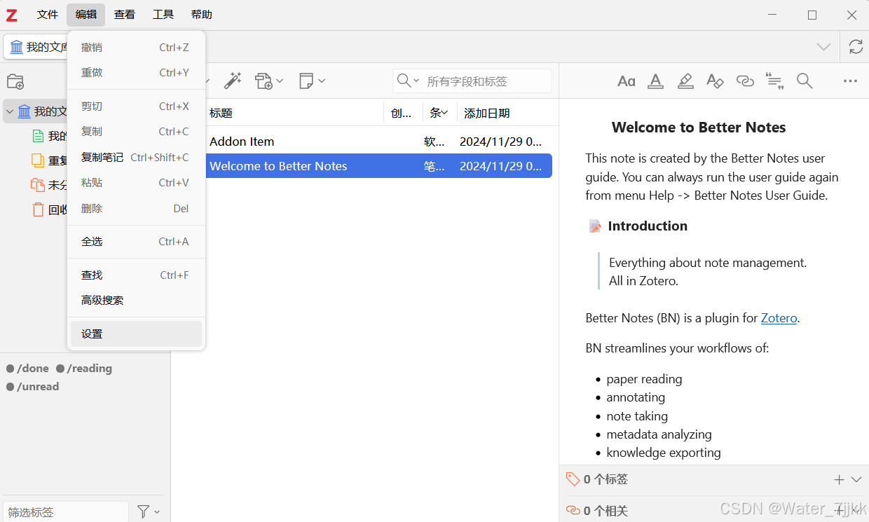
Task: Filter by the /reading tag
Action: click(x=84, y=369)
